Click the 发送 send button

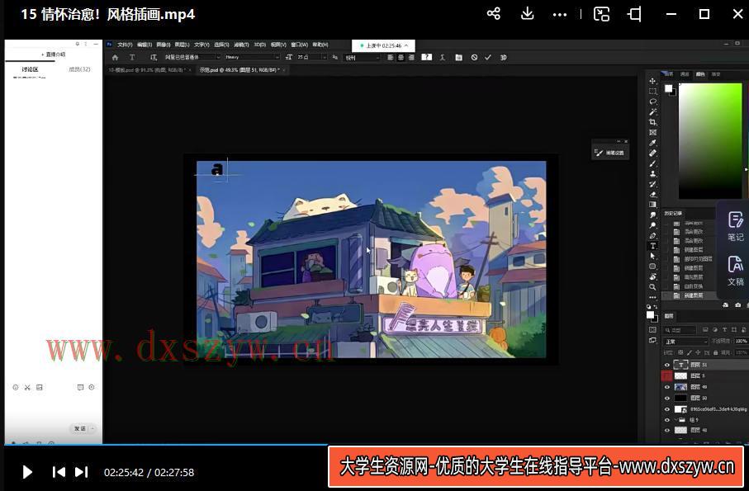point(80,428)
